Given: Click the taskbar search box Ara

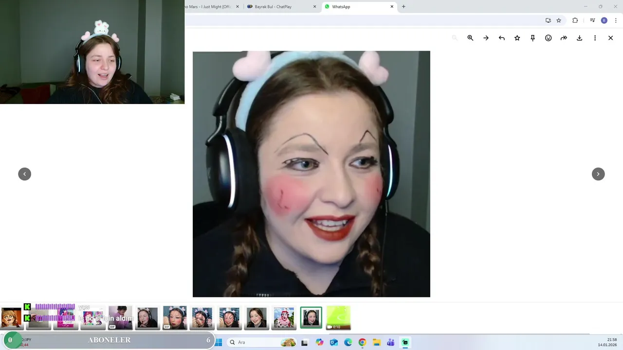Looking at the screenshot, I should click(x=263, y=342).
